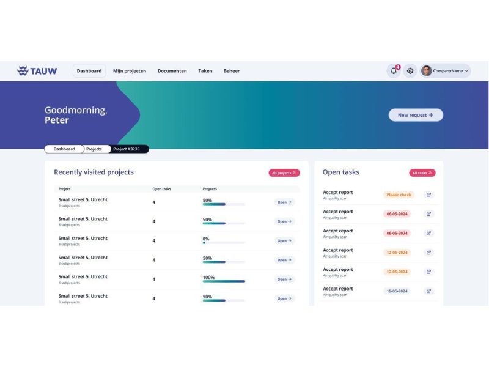The height and width of the screenshot is (367, 489).
Task: View All tasks via the pink badge
Action: [x=422, y=173]
